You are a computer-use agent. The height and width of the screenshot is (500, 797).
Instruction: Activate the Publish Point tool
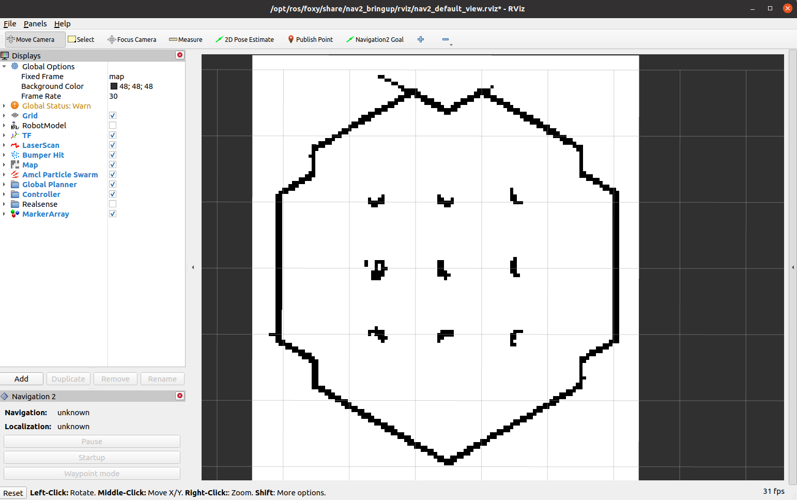click(x=310, y=39)
